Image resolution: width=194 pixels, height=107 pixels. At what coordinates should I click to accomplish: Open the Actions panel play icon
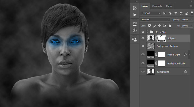[135, 15]
